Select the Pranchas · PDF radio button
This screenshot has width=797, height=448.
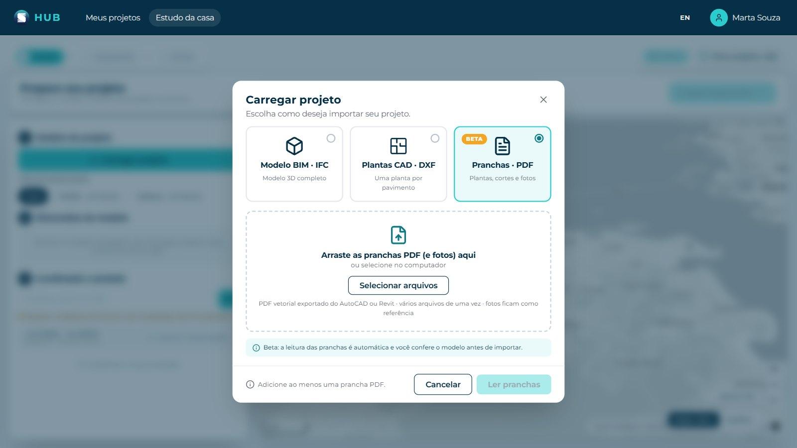tap(539, 138)
